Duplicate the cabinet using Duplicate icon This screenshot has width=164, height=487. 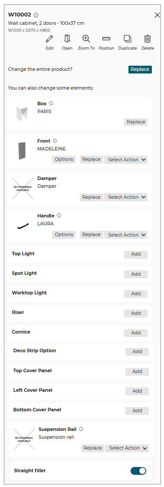click(x=128, y=39)
